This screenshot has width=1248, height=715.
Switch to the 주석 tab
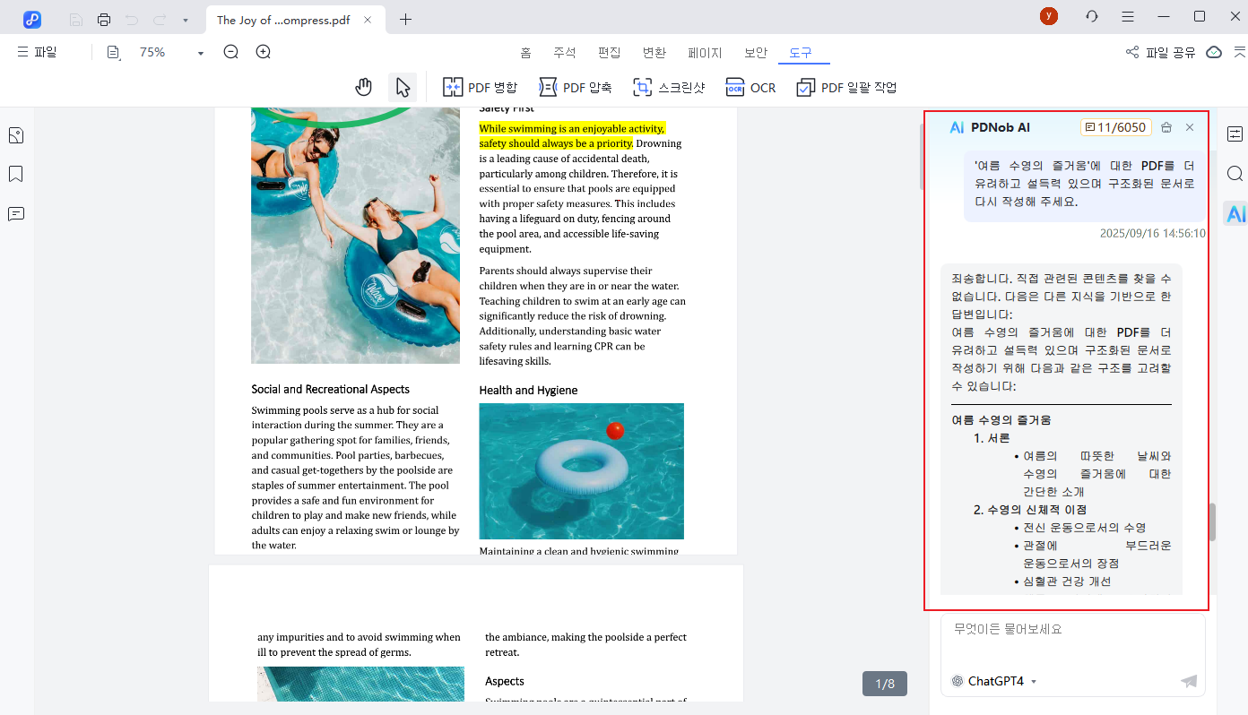pyautogui.click(x=565, y=53)
